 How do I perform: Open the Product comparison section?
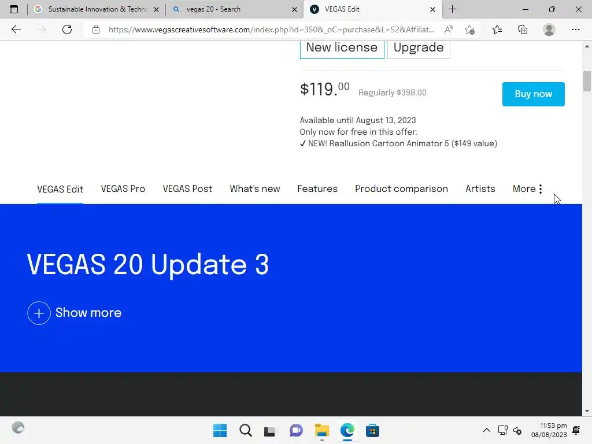(x=401, y=189)
